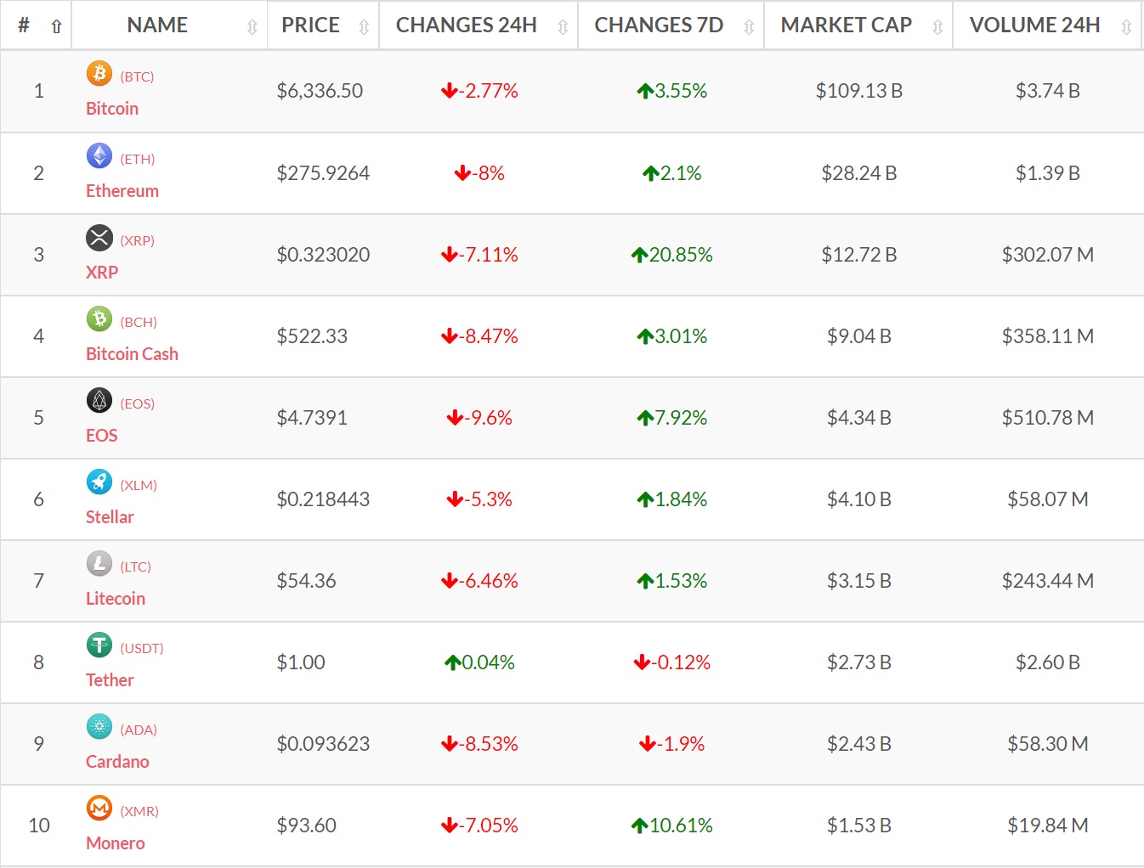
Task: Open the Cardano link
Action: tap(117, 762)
